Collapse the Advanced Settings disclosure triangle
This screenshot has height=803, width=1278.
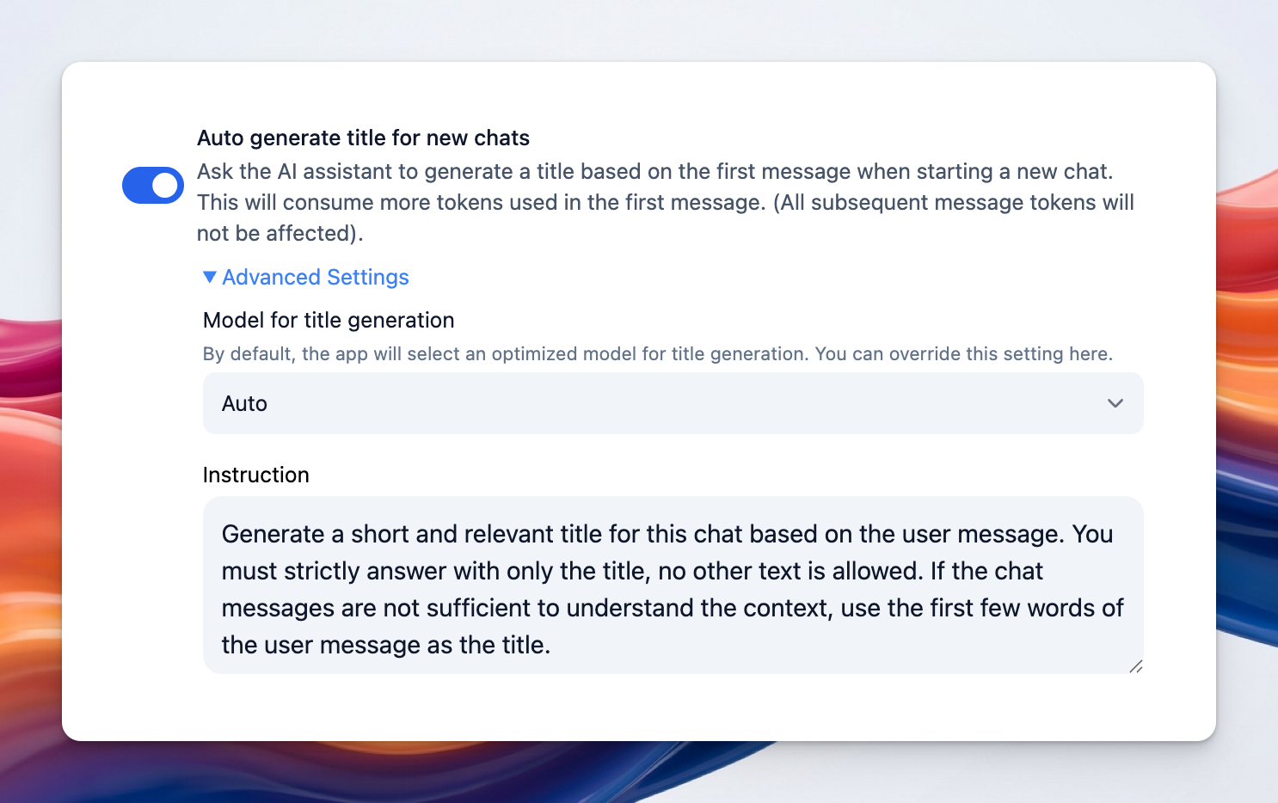click(x=209, y=277)
